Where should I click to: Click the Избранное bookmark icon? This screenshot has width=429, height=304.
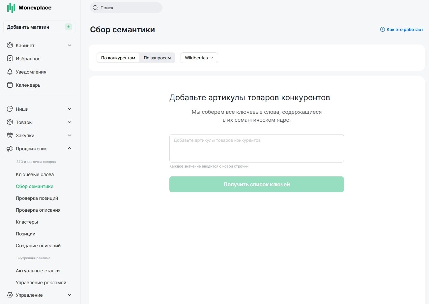10,59
